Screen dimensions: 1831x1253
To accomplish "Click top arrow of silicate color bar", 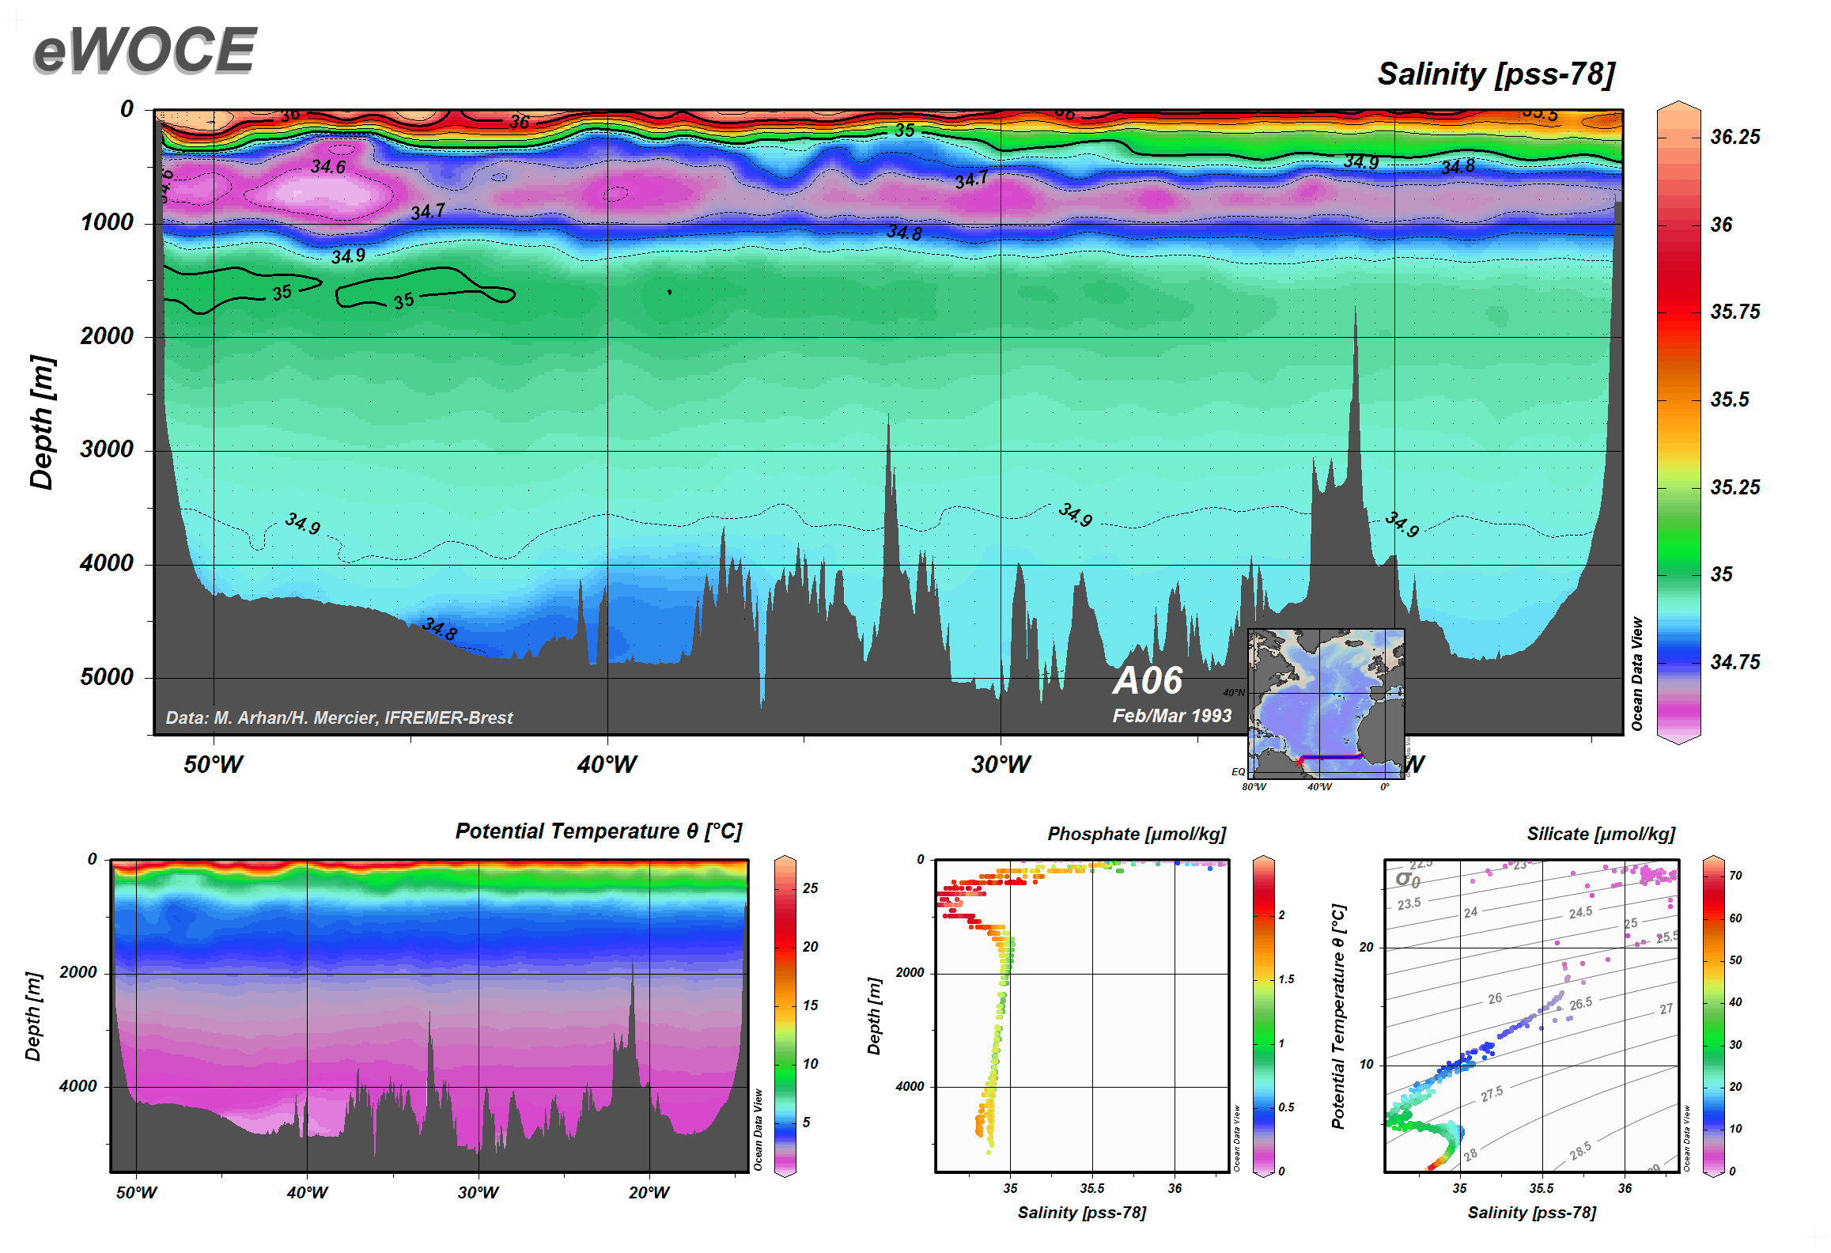I will click(1713, 859).
